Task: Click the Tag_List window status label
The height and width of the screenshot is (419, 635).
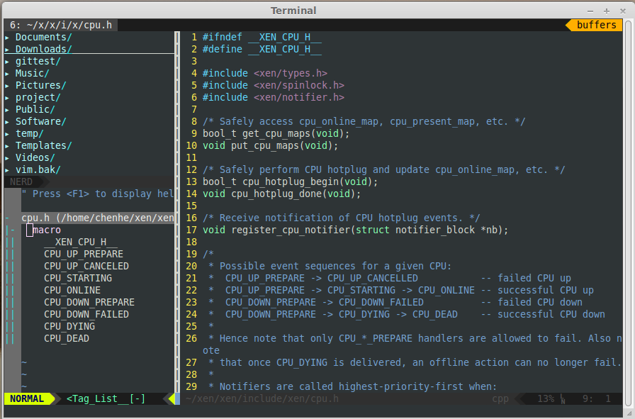Action: (x=106, y=398)
